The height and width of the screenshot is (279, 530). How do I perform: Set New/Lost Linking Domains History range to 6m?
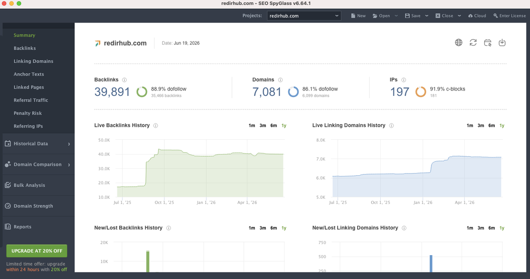point(492,228)
